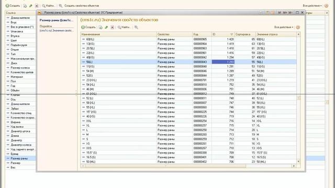Click the Код cell 000000965
The image size is (335, 188).
(x=202, y=39)
